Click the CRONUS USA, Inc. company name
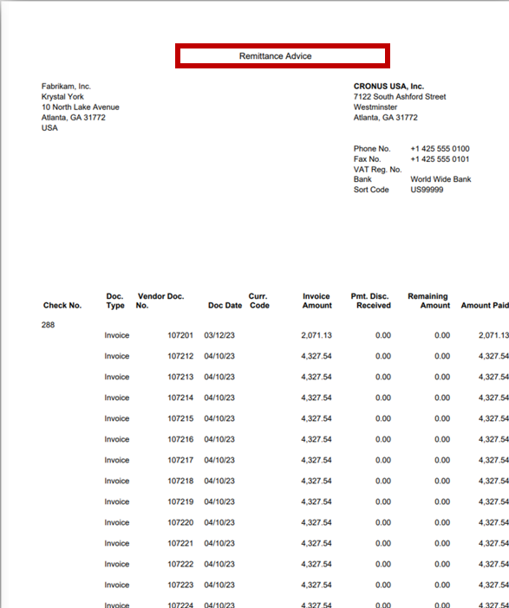 tap(388, 87)
